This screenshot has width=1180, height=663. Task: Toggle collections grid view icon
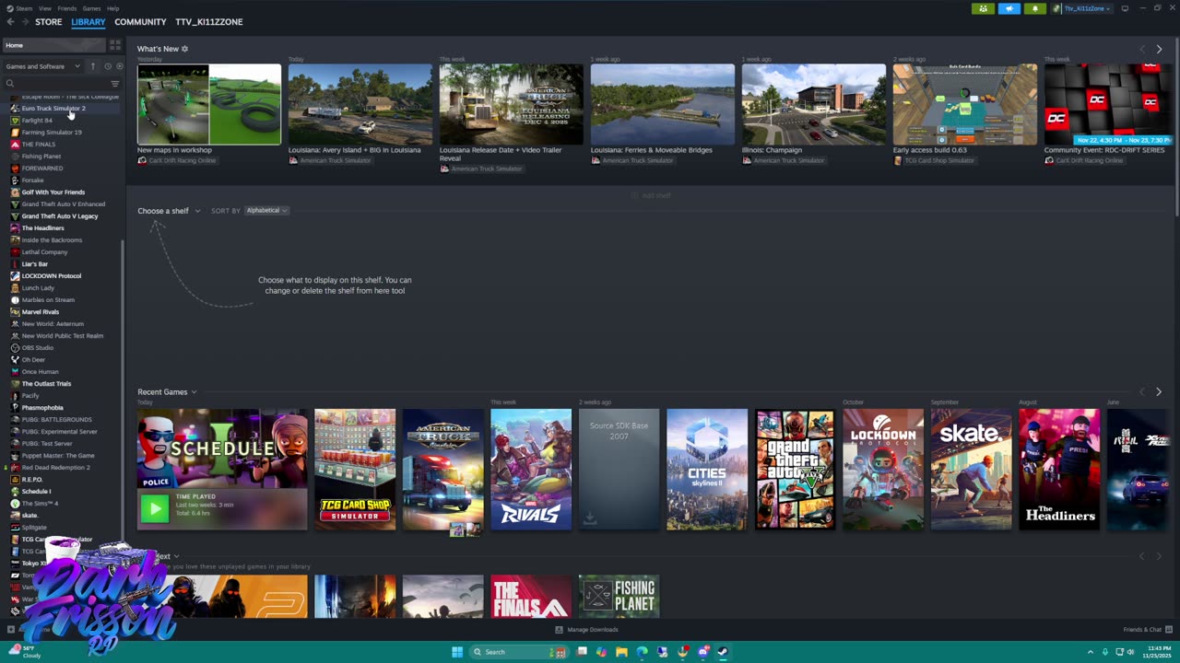point(115,45)
